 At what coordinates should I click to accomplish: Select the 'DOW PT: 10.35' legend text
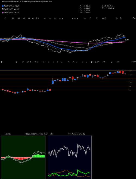coord(11,12)
